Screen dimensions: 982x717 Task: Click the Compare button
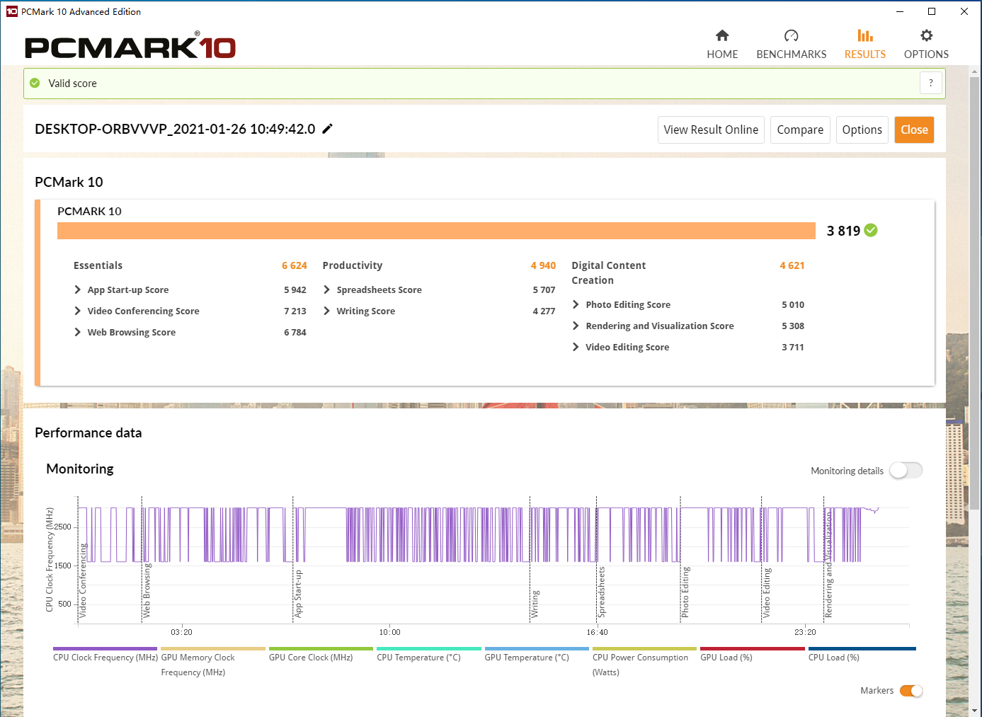pos(799,130)
